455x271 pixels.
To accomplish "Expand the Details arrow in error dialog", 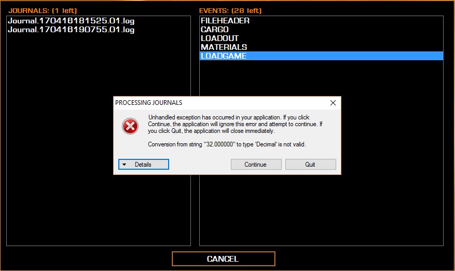I will 124,165.
